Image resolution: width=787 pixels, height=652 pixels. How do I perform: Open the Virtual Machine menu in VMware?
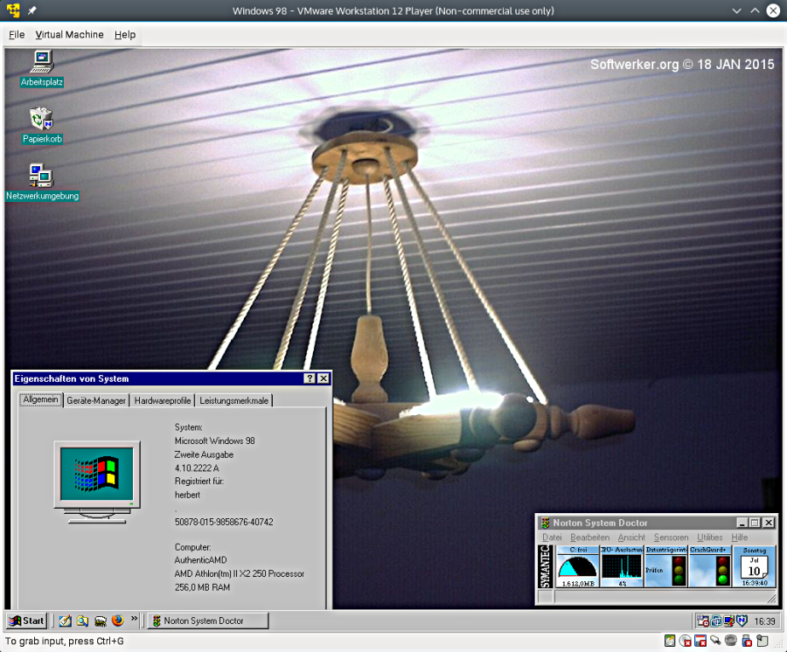point(69,35)
